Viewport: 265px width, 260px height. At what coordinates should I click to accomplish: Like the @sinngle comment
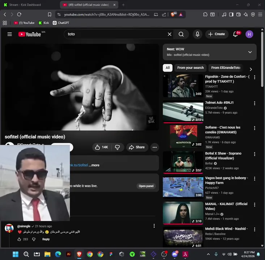coord(19,239)
